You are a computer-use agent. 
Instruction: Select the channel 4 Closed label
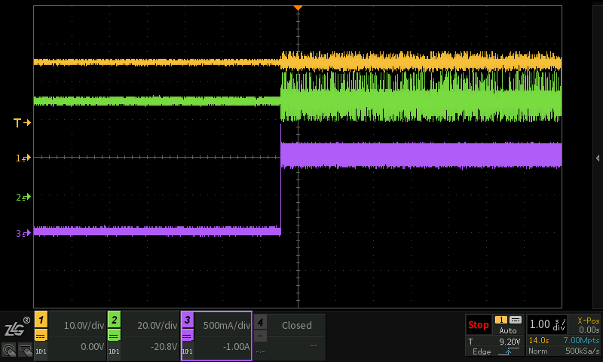click(x=296, y=326)
